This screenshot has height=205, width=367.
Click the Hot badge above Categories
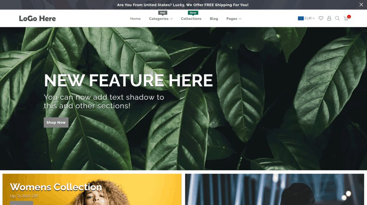162,13
